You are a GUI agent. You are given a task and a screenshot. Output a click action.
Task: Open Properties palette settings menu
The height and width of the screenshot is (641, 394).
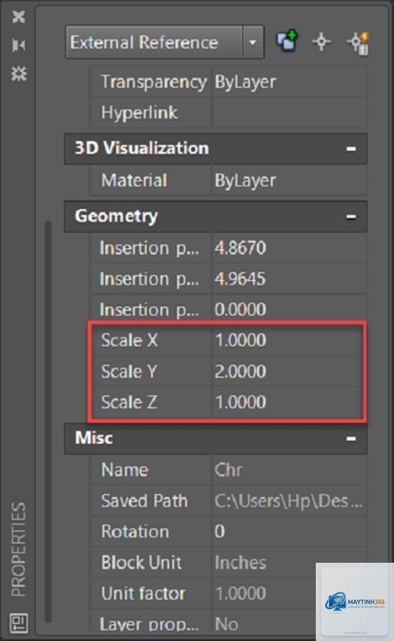19,74
